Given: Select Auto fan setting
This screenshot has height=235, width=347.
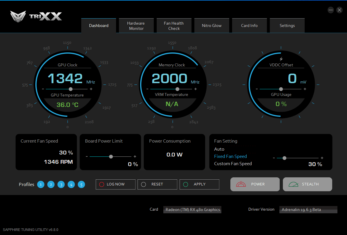Looking at the screenshot, I should click(x=219, y=149).
